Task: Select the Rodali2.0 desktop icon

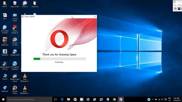Action: pos(5,53)
